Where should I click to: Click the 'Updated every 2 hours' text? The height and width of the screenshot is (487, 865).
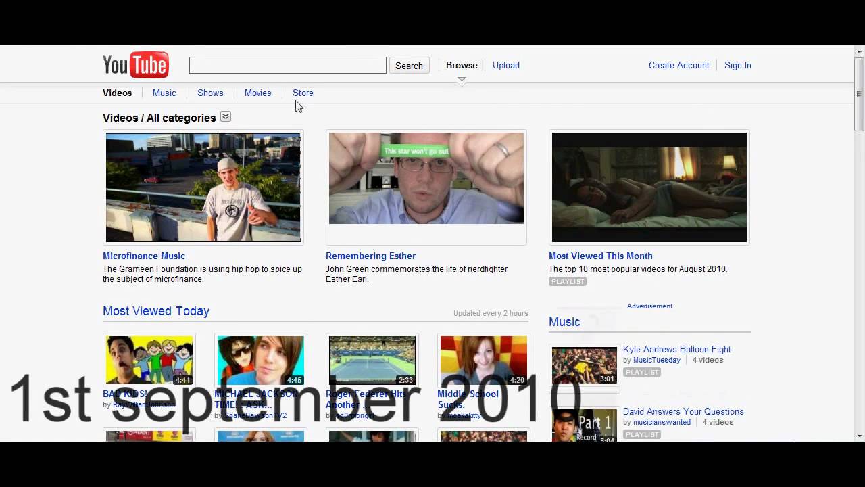[x=491, y=313]
